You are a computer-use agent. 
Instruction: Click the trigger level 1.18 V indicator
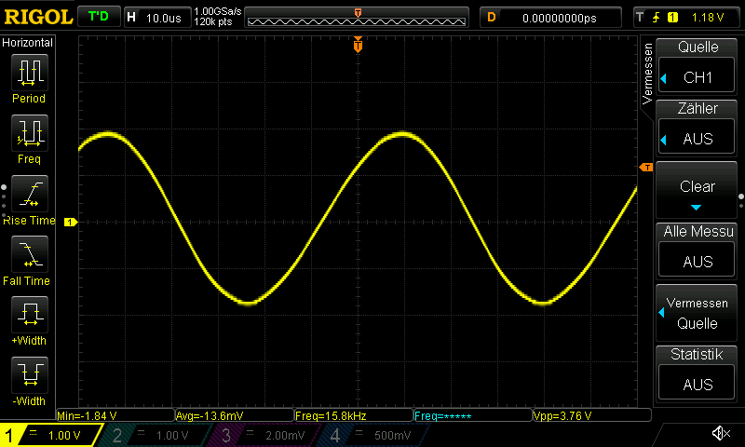point(684,17)
